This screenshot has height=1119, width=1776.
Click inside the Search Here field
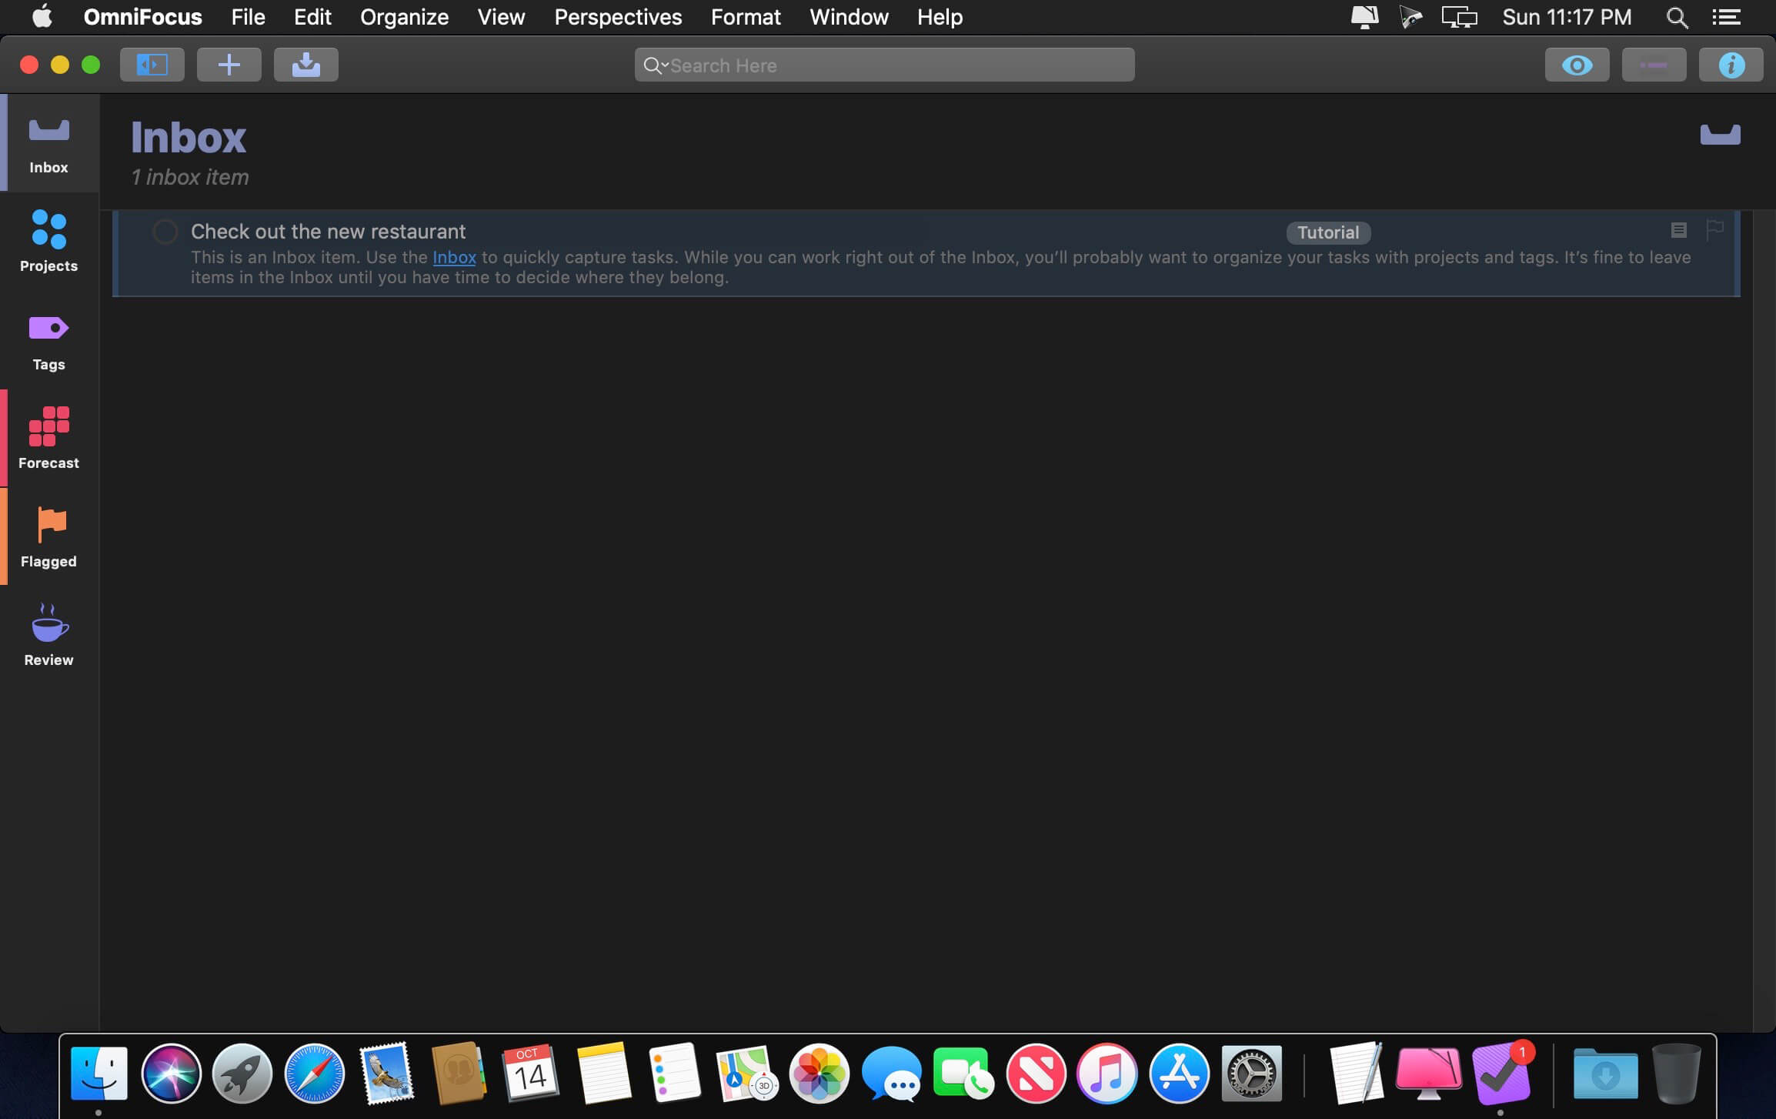(885, 65)
